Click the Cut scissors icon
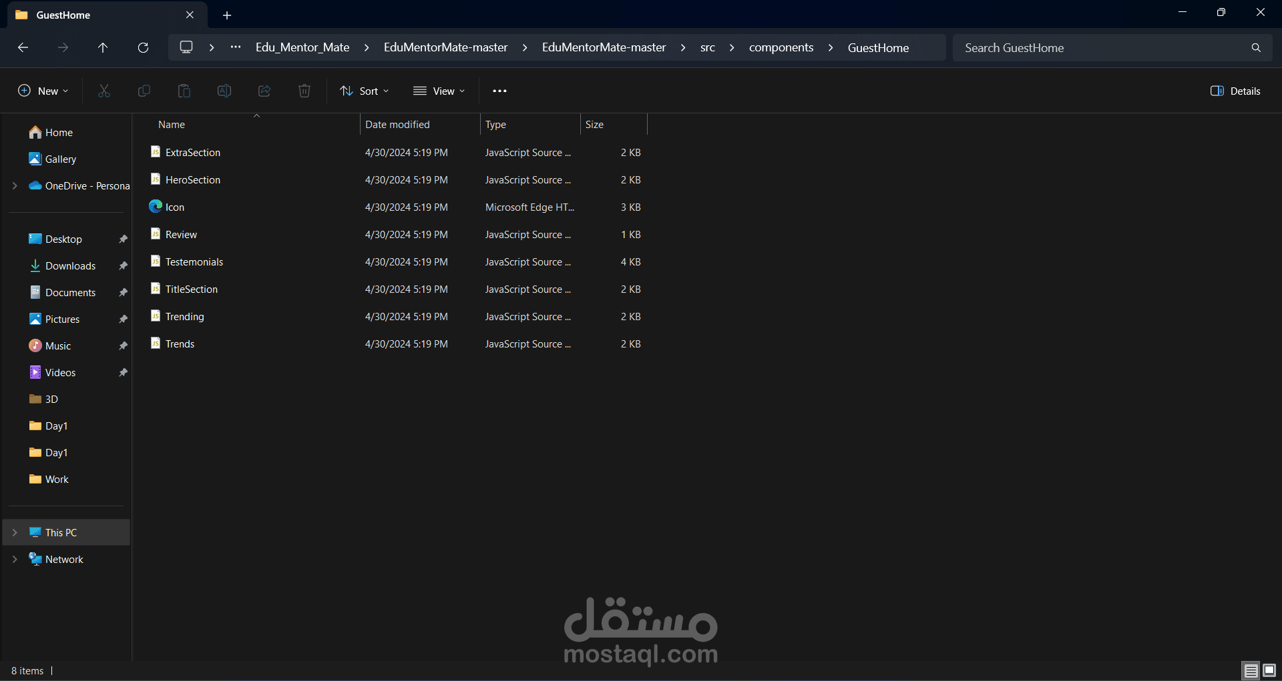 click(104, 91)
